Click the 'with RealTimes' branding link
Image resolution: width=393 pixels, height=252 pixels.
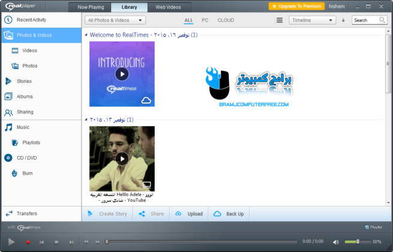click(x=25, y=227)
